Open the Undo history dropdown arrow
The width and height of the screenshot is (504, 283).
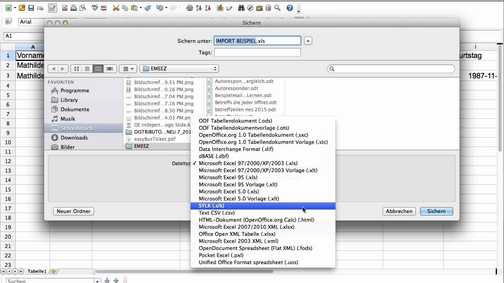(166, 7)
